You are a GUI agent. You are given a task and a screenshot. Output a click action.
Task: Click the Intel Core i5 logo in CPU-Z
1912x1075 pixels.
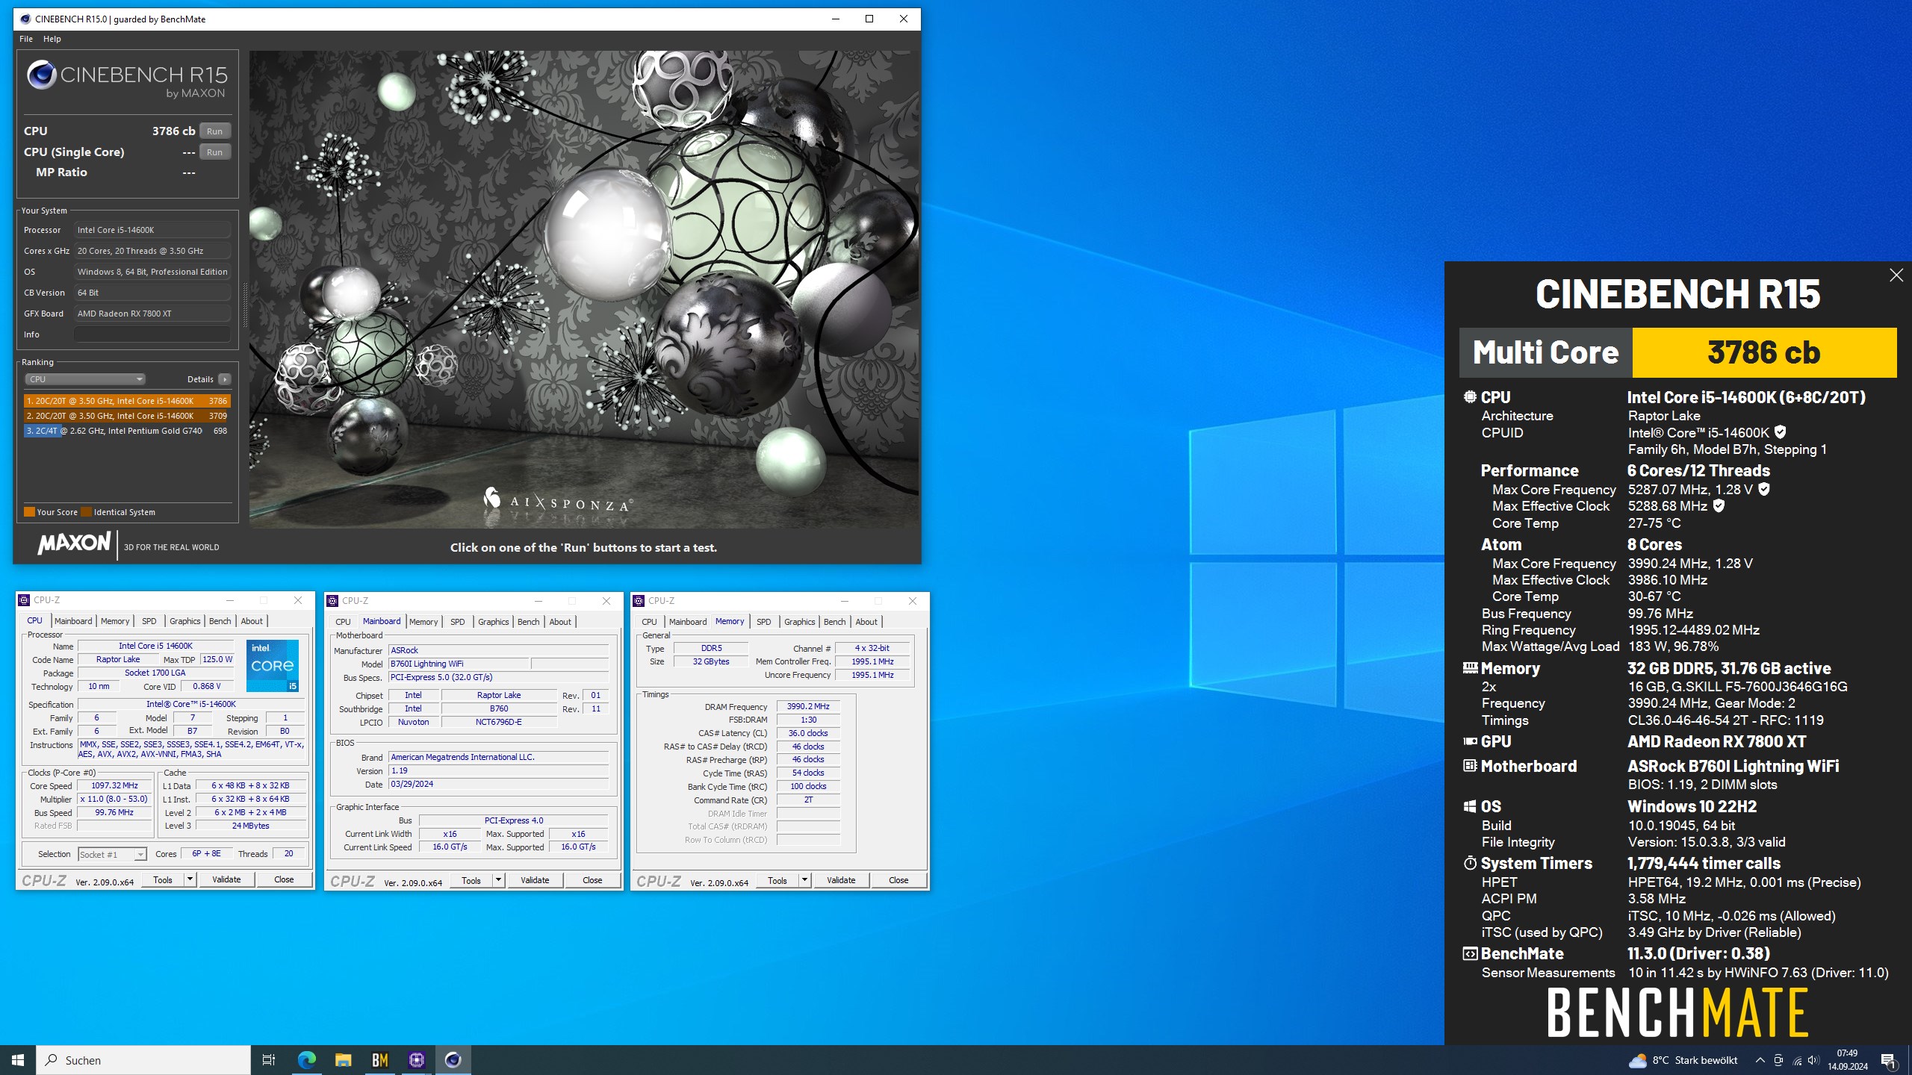tap(273, 665)
